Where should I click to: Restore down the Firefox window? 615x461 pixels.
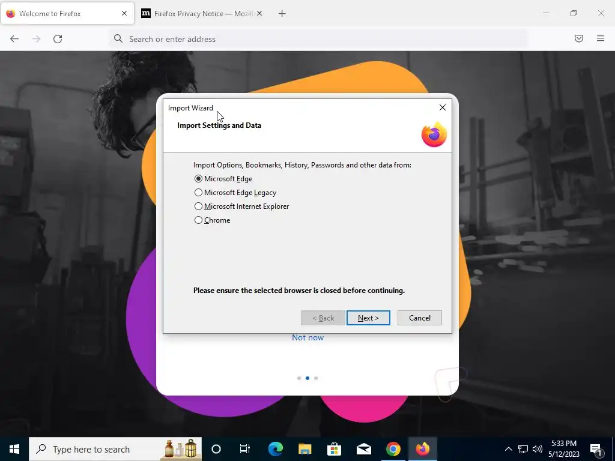point(574,13)
